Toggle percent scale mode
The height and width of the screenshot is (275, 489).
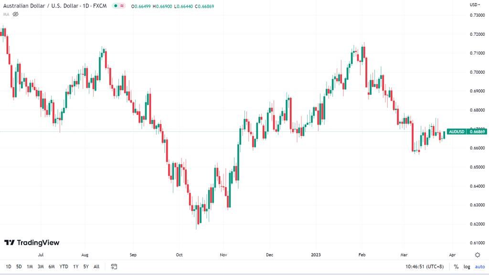(x=456, y=266)
